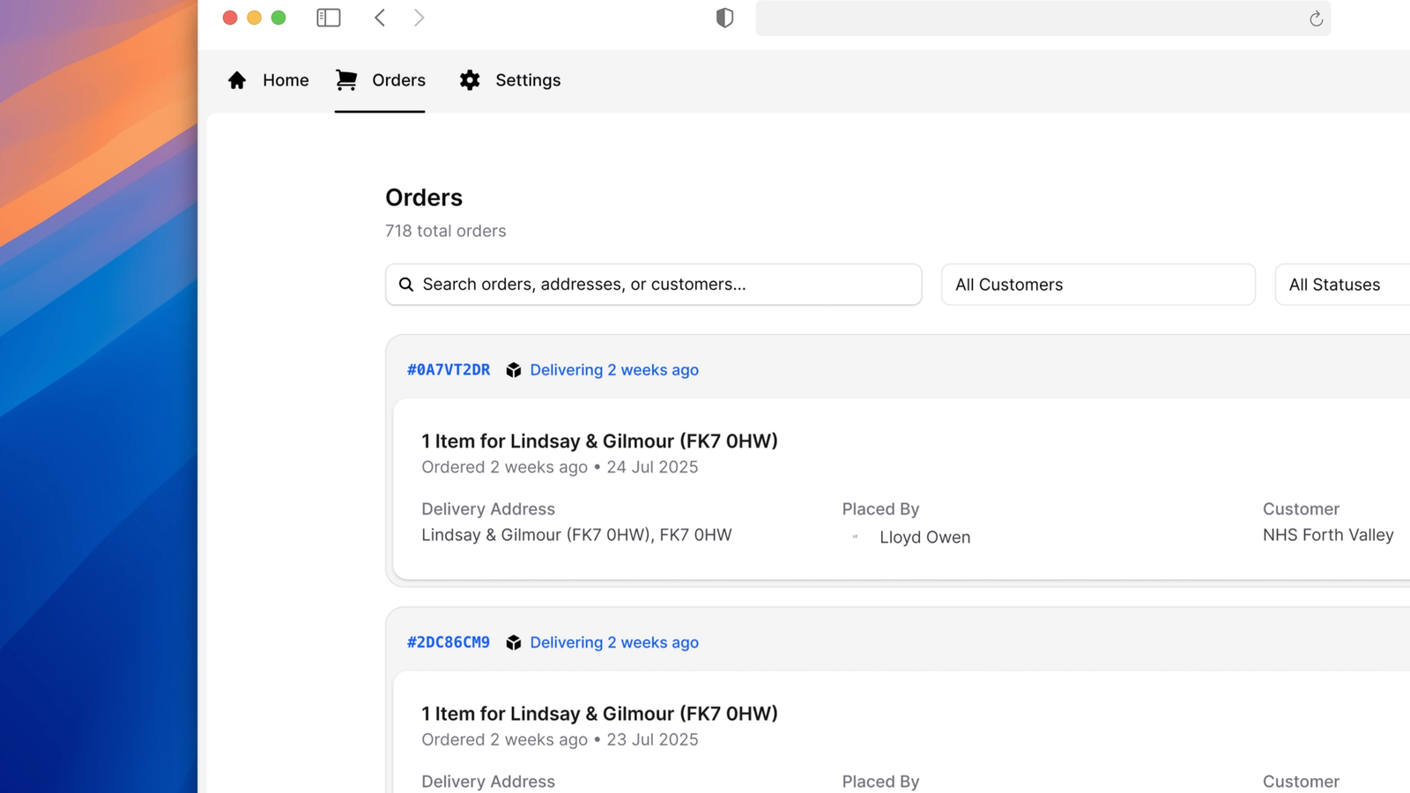Click the Home house icon
Viewport: 1410px width, 793px height.
pos(237,80)
